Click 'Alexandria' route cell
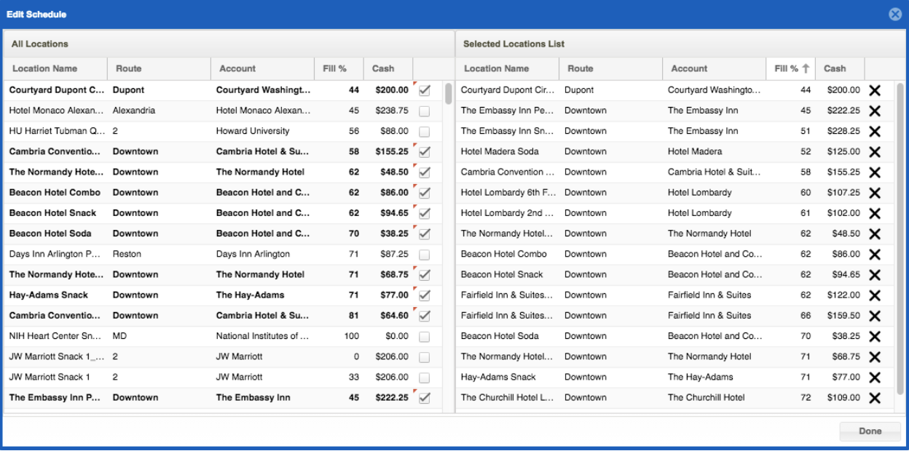Viewport: 909px width, 451px height. [x=134, y=111]
